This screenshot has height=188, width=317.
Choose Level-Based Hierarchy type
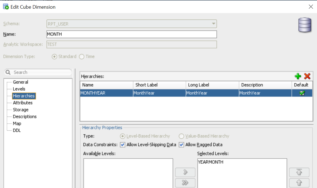tap(123, 136)
